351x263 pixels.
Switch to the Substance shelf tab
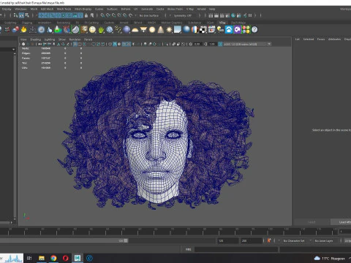point(195,23)
